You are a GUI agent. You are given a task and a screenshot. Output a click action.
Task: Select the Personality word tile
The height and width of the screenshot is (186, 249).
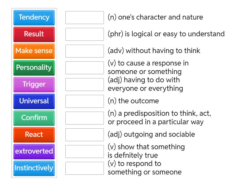(x=34, y=68)
